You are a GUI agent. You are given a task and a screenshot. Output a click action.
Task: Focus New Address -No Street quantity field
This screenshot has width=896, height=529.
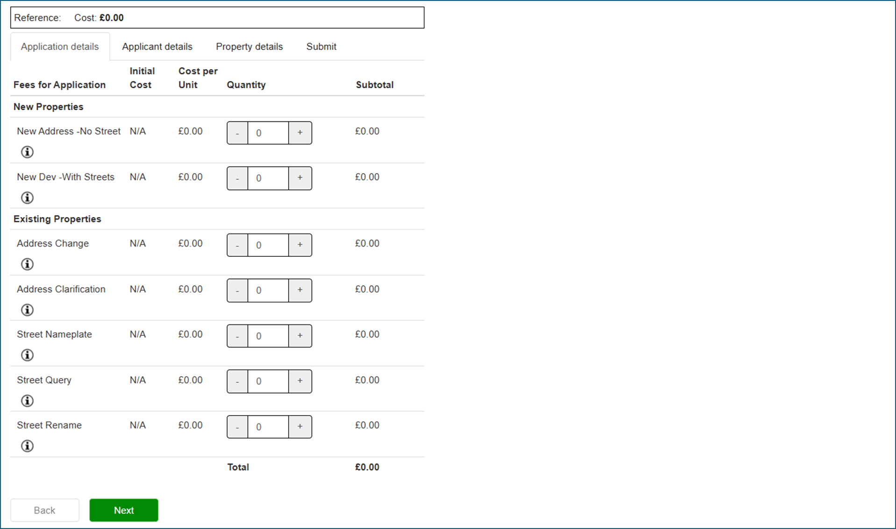click(x=268, y=133)
